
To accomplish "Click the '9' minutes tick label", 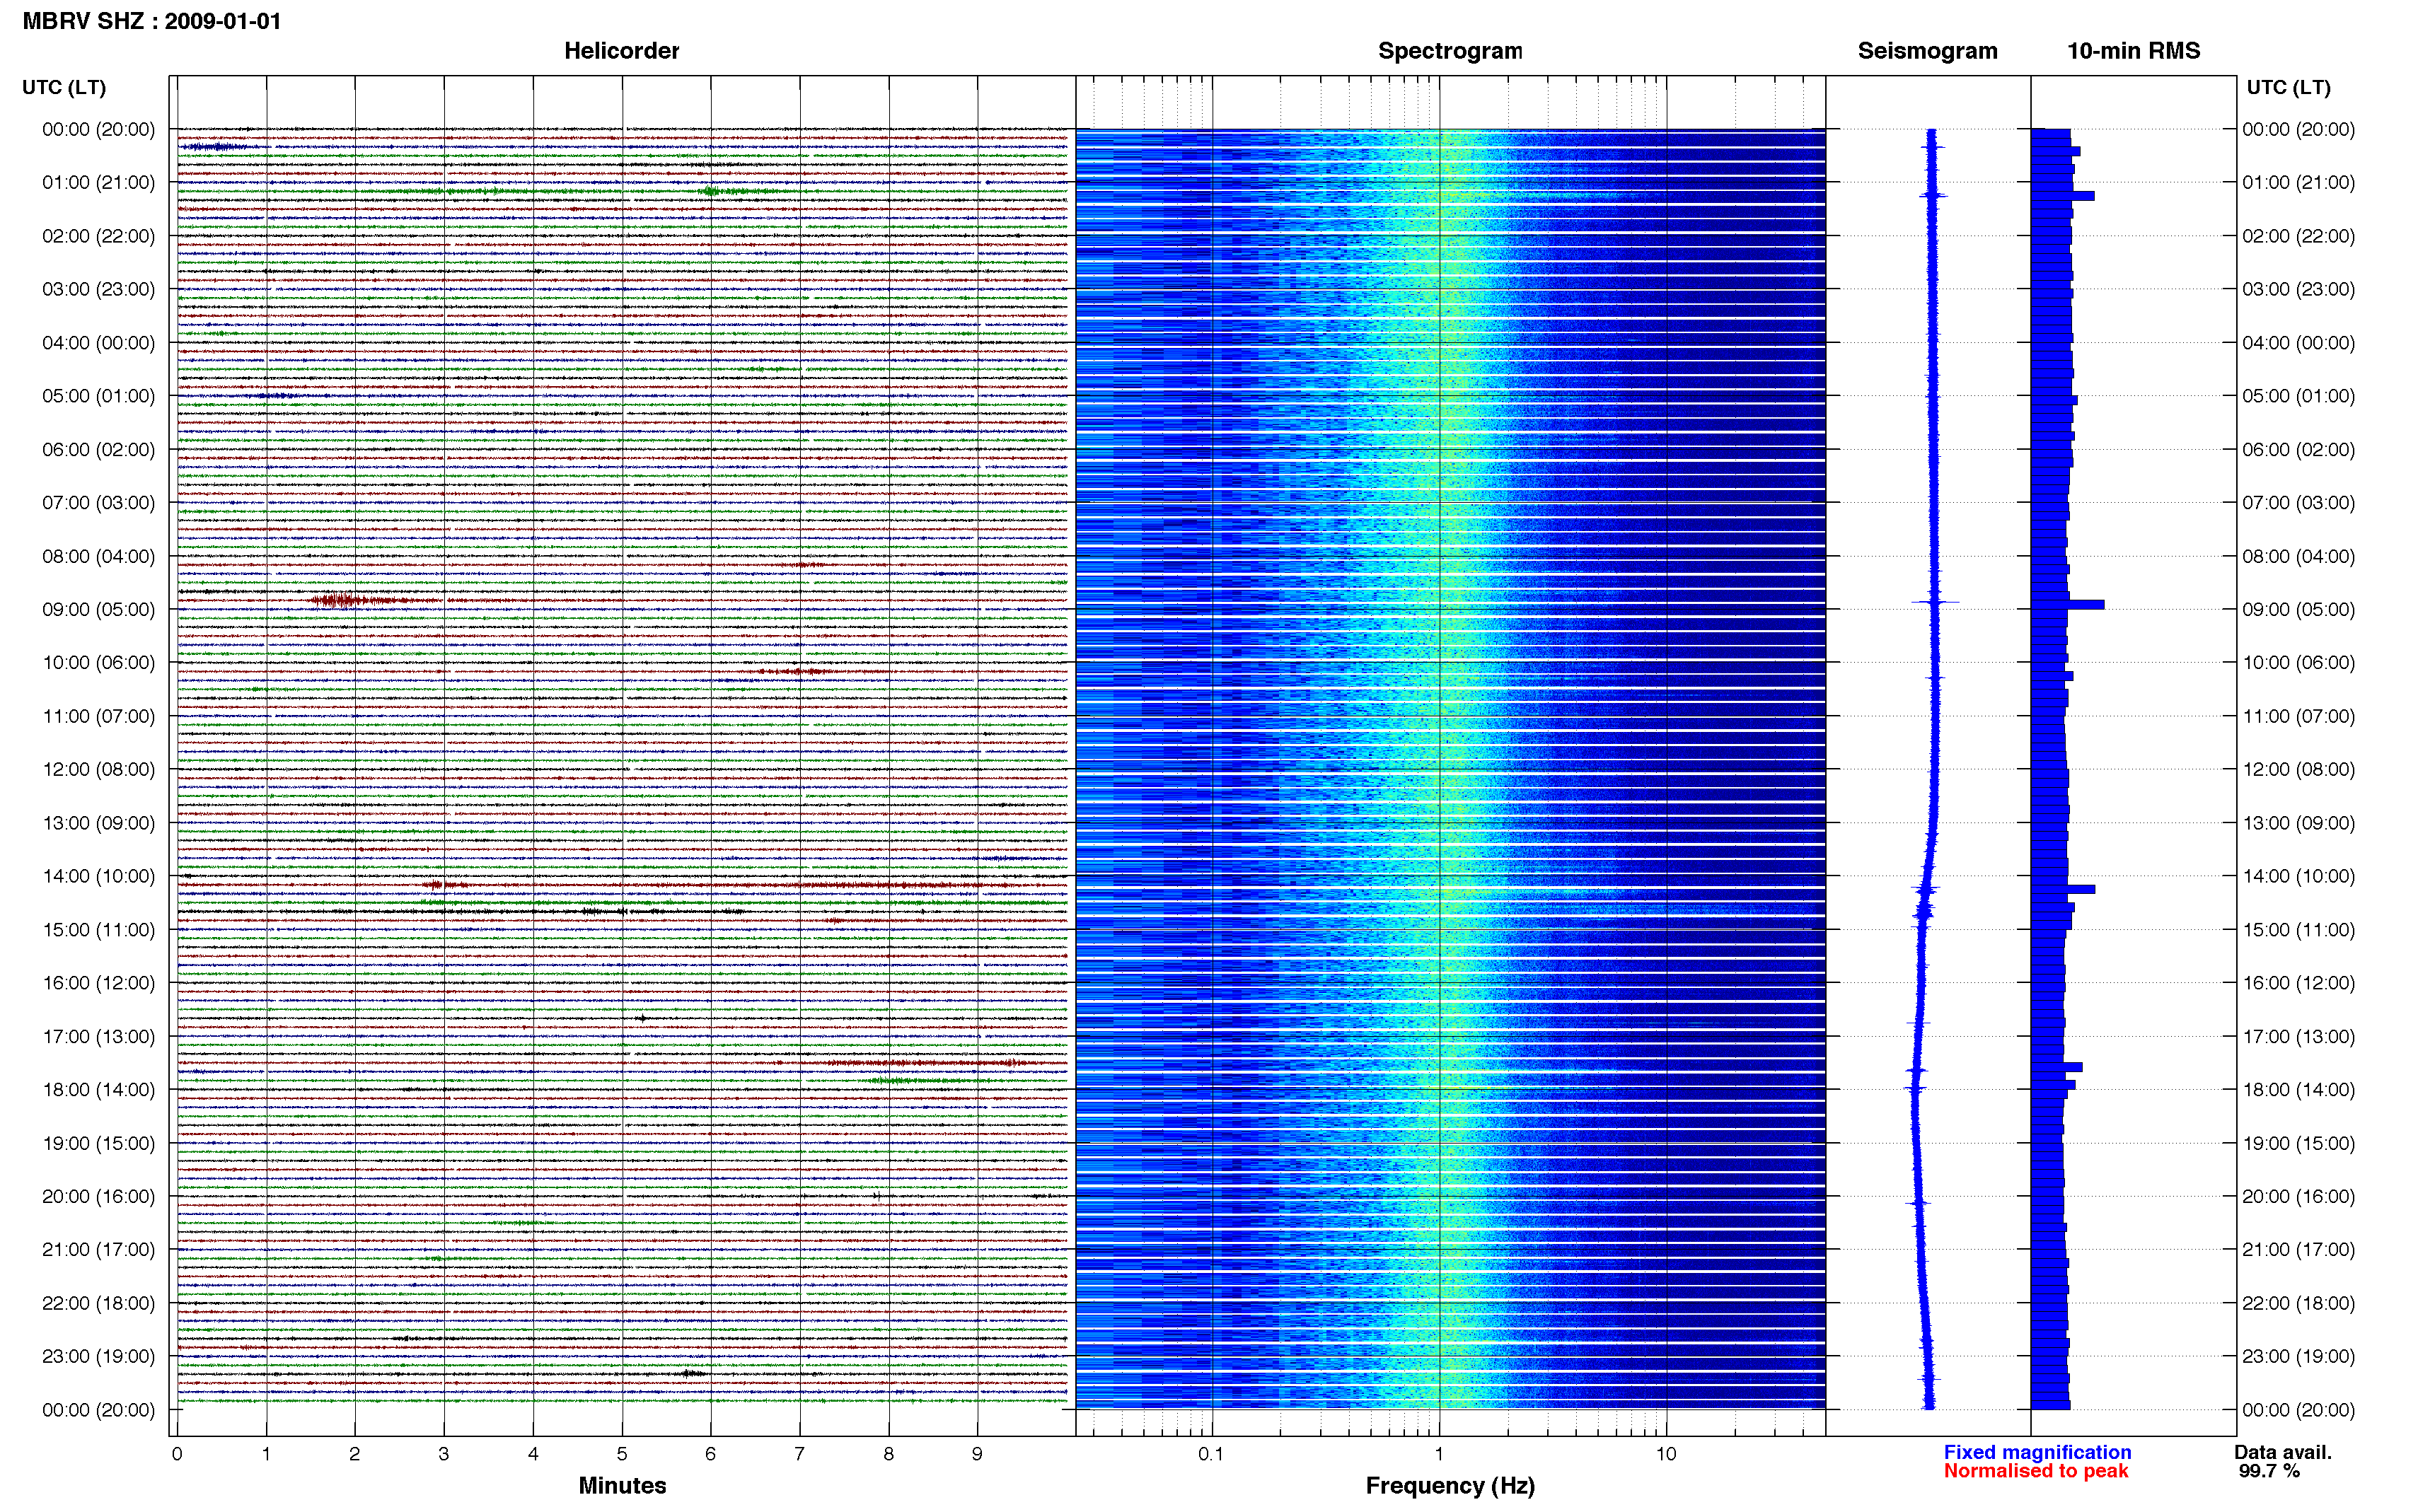I will click(977, 1454).
